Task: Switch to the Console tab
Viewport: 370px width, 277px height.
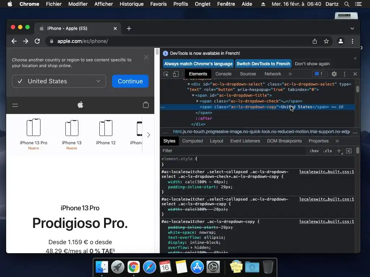Action: coord(223,74)
